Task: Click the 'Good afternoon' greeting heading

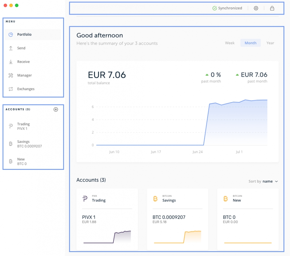Action: click(x=100, y=35)
